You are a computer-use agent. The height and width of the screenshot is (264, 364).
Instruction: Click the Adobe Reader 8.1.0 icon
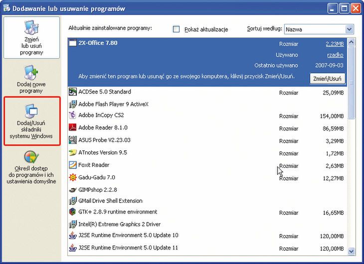coord(73,128)
